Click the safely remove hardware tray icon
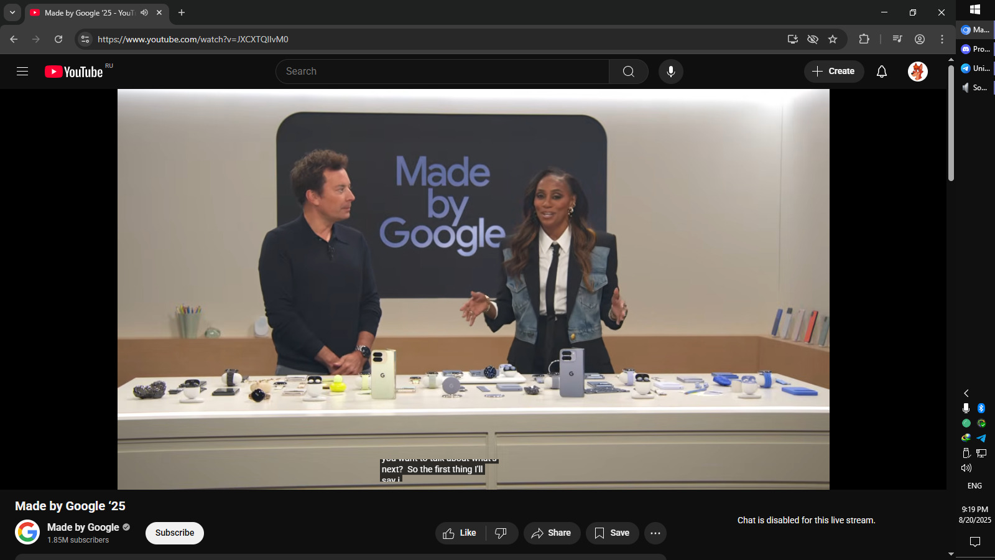This screenshot has width=995, height=560. click(966, 453)
